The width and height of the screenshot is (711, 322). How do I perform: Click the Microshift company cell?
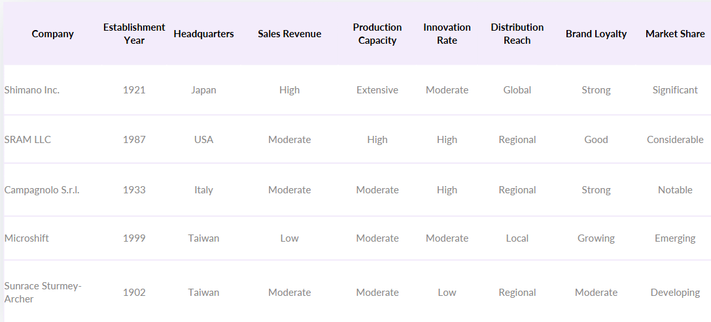click(26, 238)
